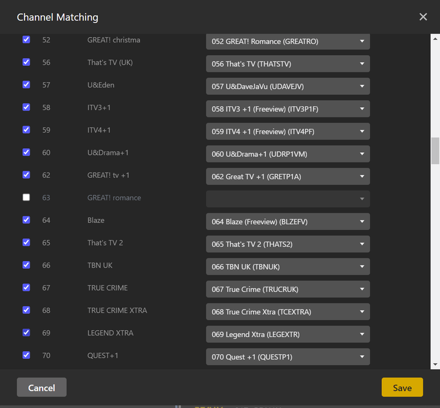Click the QUEST+1 channel name
The height and width of the screenshot is (408, 440).
pyautogui.click(x=103, y=355)
